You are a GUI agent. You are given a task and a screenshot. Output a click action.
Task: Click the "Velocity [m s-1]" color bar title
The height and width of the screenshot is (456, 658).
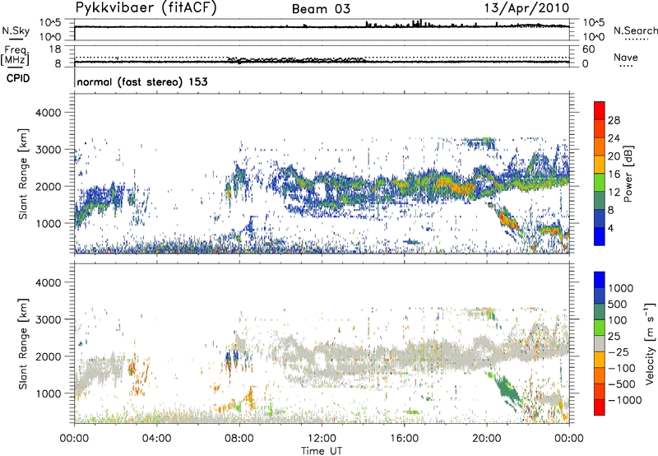[650, 343]
